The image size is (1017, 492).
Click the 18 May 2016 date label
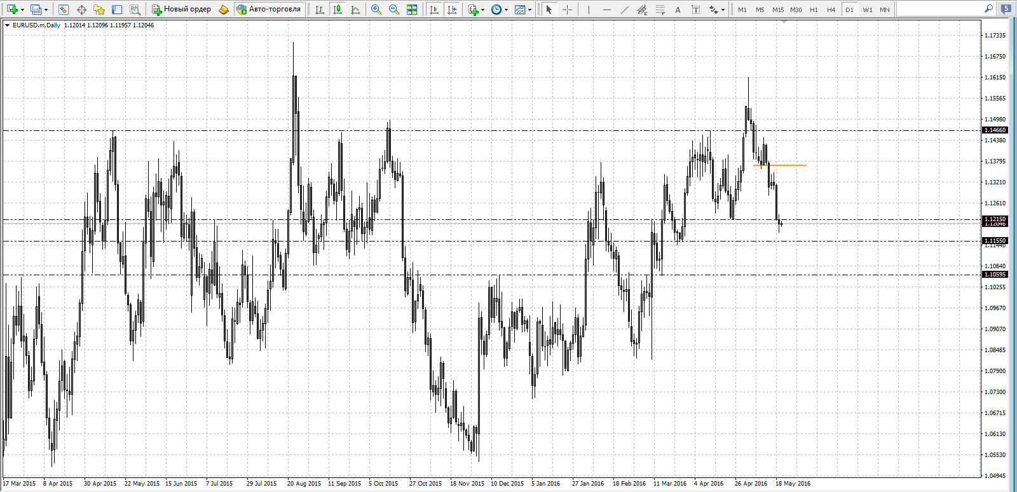(x=793, y=484)
